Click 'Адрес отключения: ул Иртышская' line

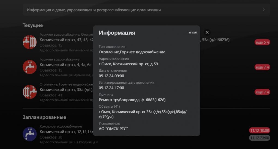tap(66, 75)
